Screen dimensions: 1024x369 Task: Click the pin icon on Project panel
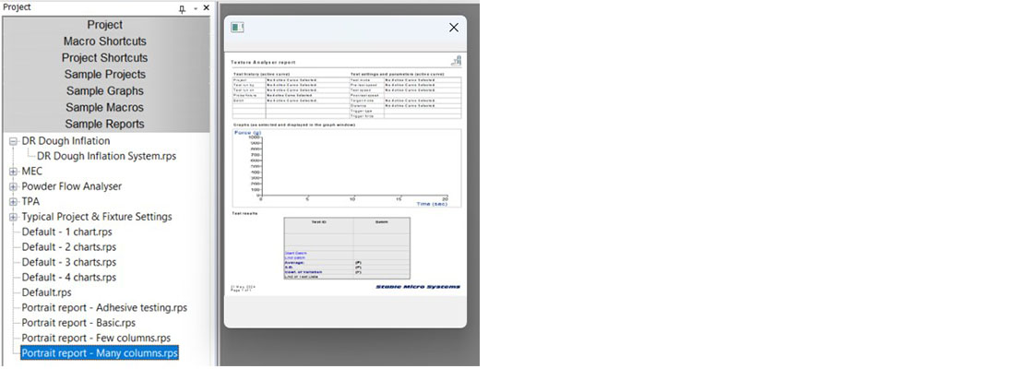(182, 7)
